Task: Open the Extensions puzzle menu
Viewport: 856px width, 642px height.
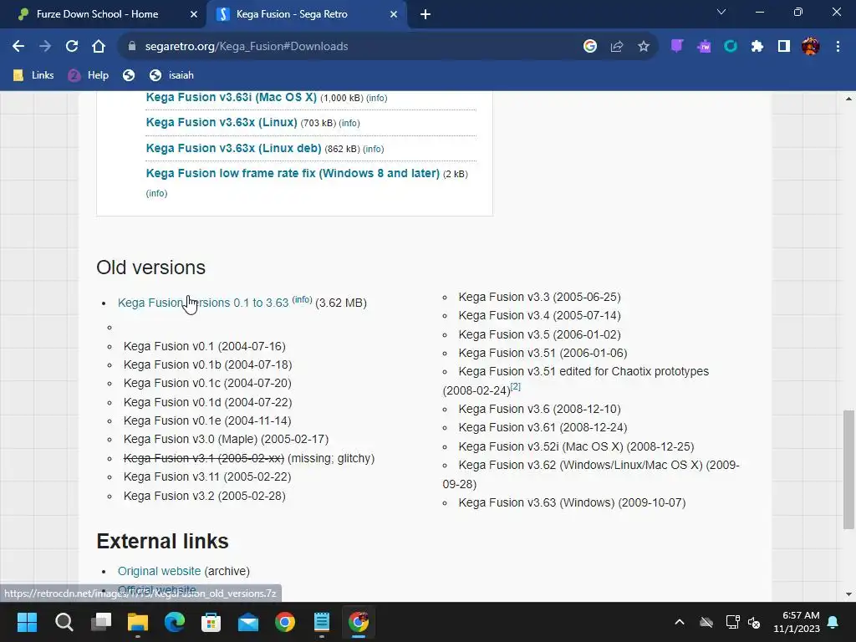Action: (x=757, y=47)
